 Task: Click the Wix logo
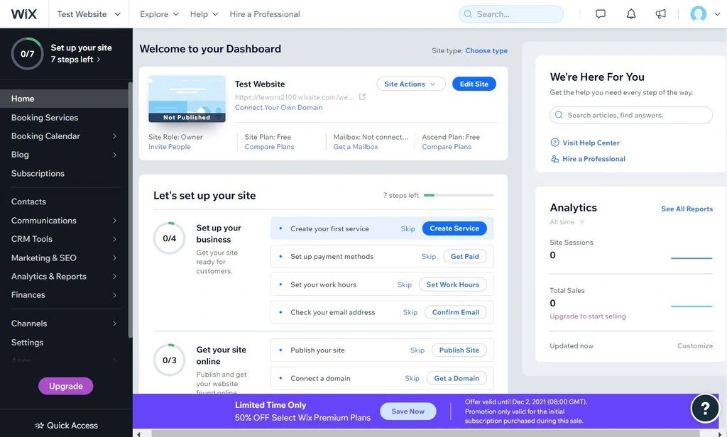23,14
